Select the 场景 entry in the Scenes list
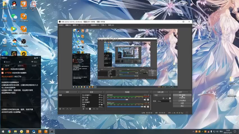 pyautogui.click(x=69, y=95)
